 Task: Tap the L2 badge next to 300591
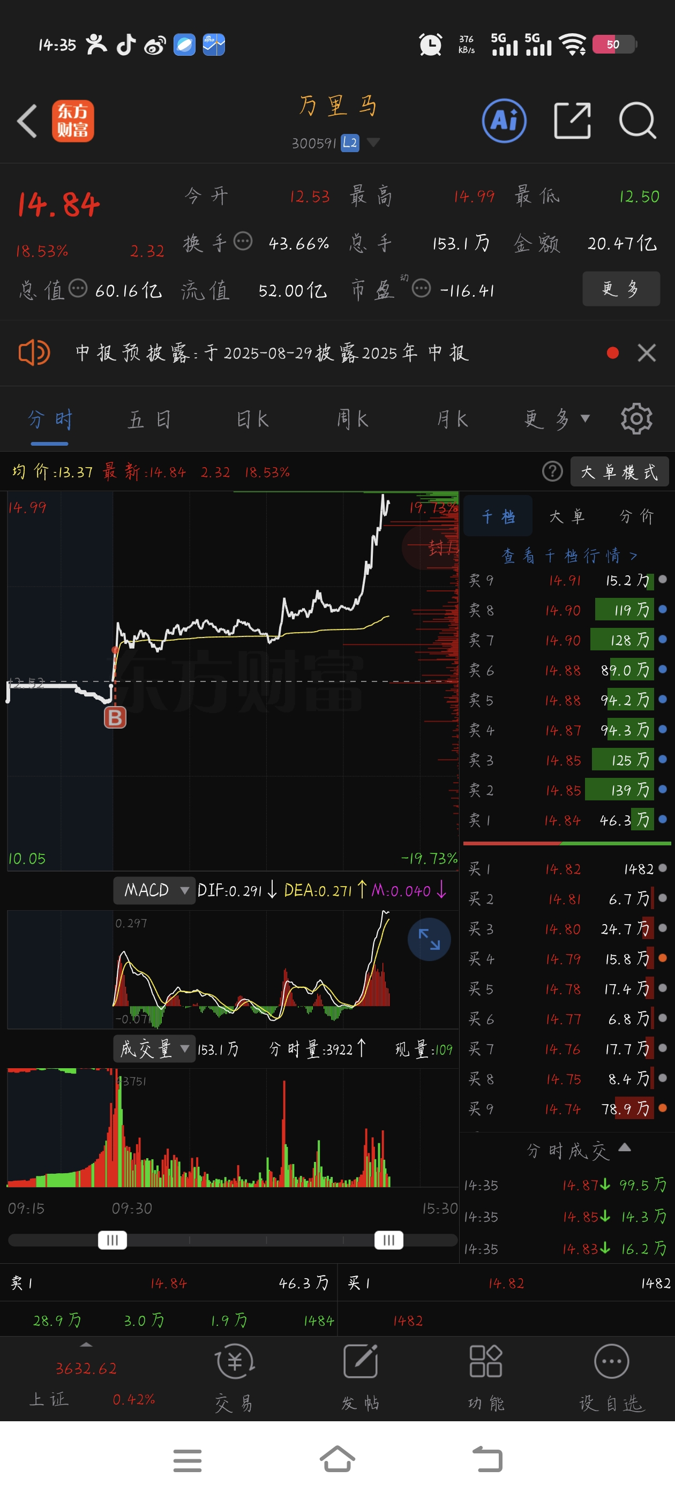tap(350, 142)
